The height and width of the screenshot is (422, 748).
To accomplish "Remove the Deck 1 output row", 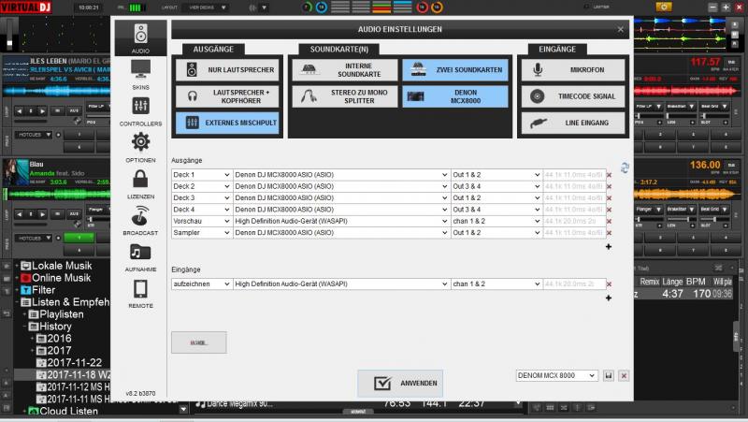I will pos(610,175).
